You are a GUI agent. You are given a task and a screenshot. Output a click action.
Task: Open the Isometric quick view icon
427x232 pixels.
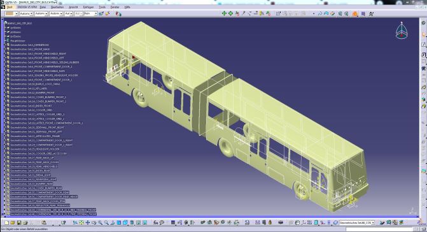click(x=125, y=222)
